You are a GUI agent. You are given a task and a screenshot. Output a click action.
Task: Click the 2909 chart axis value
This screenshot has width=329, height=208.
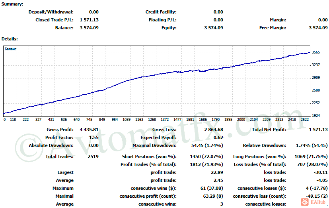click(316, 78)
